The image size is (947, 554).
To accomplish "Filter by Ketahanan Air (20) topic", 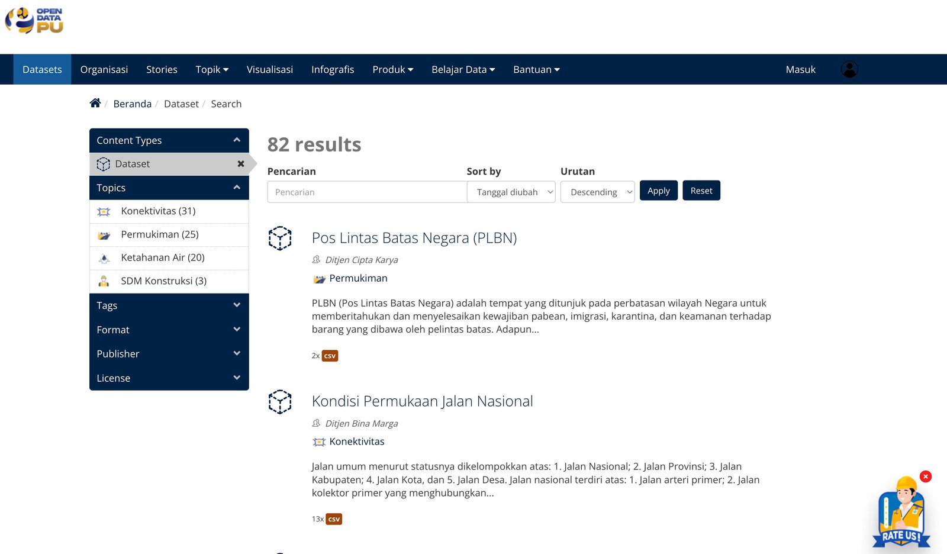I will point(163,257).
